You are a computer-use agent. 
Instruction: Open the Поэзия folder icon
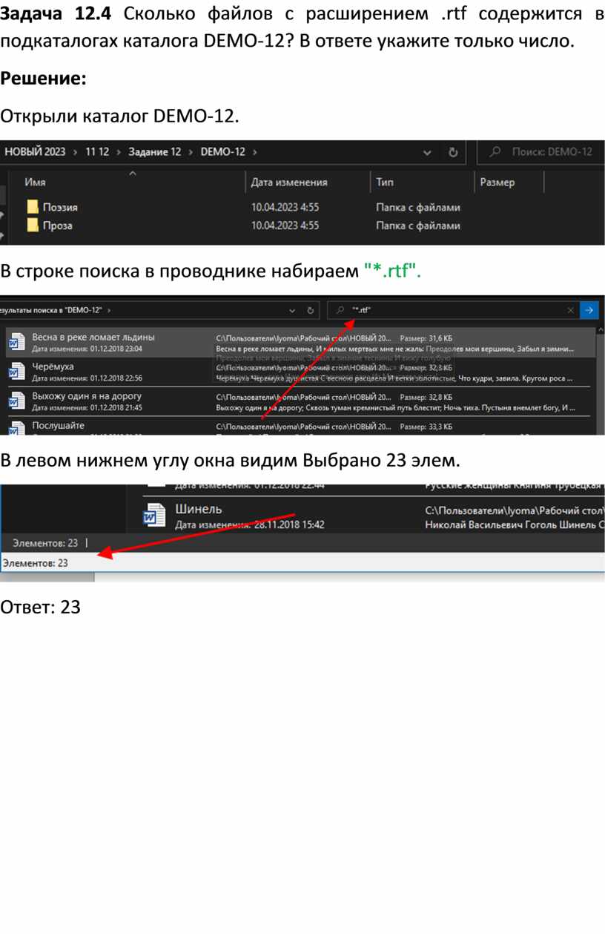[x=33, y=208]
